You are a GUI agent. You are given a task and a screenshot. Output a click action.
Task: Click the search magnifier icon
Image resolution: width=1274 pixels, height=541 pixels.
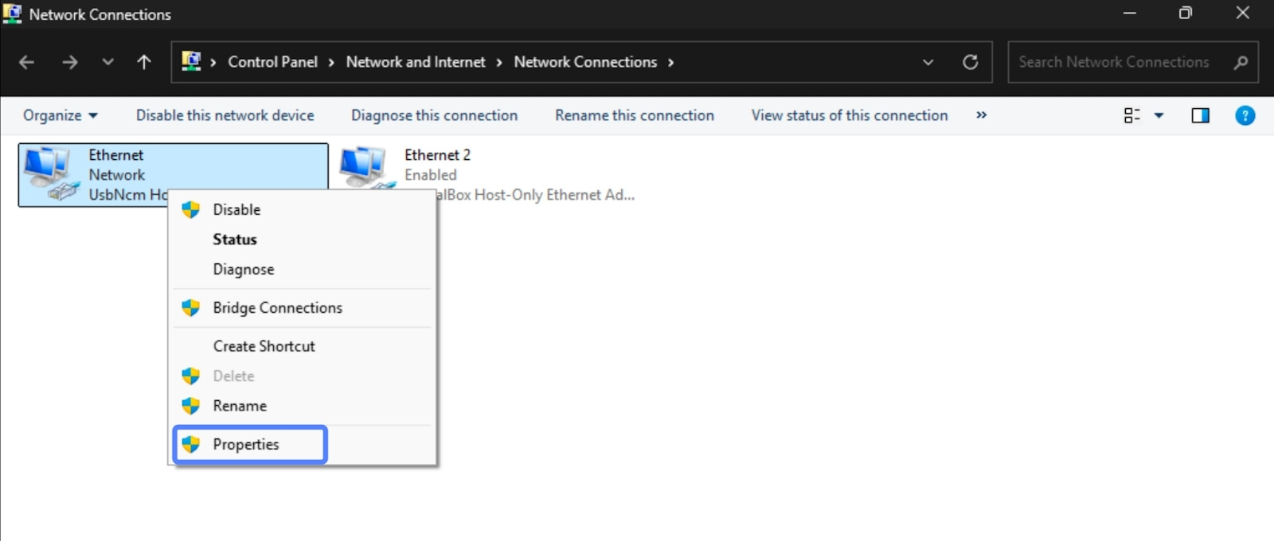click(x=1240, y=62)
